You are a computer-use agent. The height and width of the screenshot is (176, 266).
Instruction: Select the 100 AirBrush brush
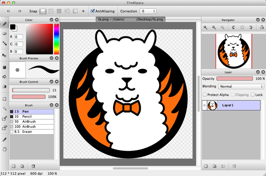click(32, 127)
